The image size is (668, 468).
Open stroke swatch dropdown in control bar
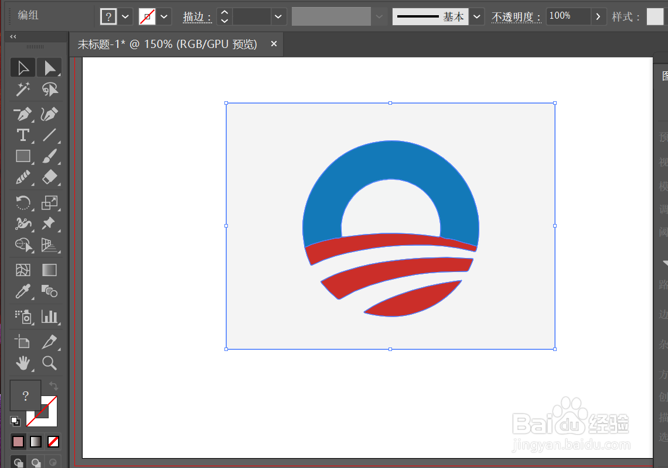click(x=163, y=16)
